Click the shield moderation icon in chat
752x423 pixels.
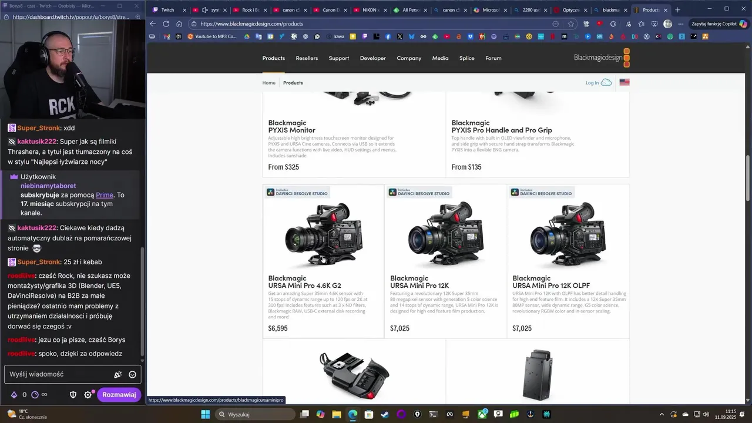73,395
